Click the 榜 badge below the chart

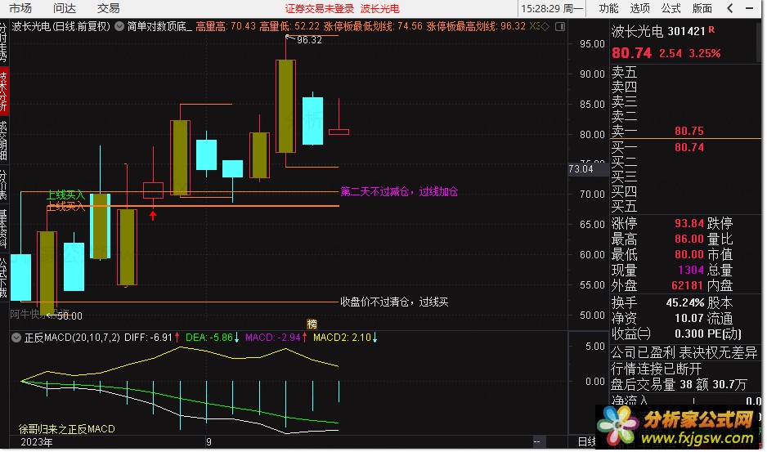click(312, 324)
